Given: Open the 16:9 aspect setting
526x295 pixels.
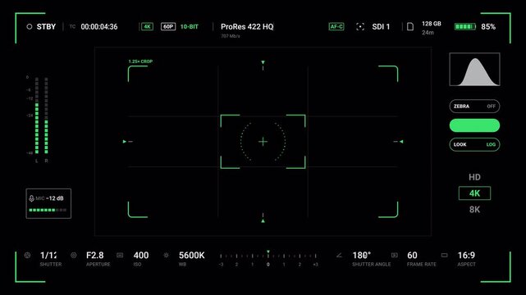Looking at the screenshot, I should (466, 258).
